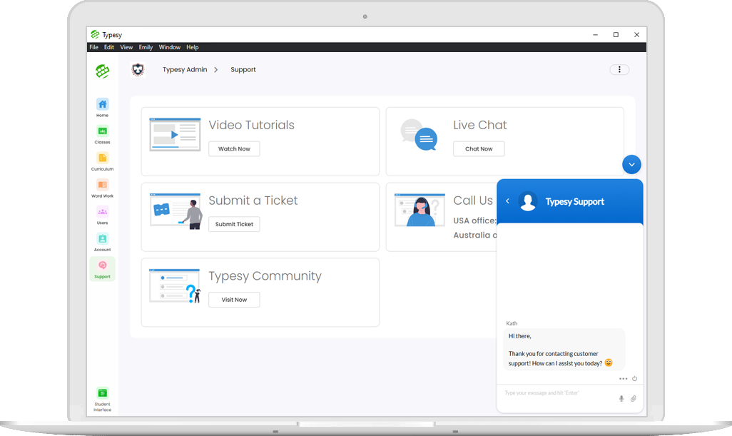732x436 pixels.
Task: Click the school shield crest icon
Action: pos(138,69)
